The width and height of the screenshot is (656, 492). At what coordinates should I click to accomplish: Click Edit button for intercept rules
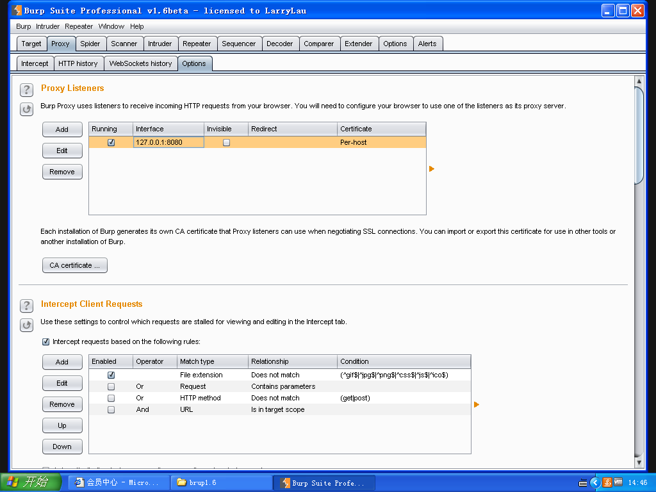pyautogui.click(x=62, y=383)
